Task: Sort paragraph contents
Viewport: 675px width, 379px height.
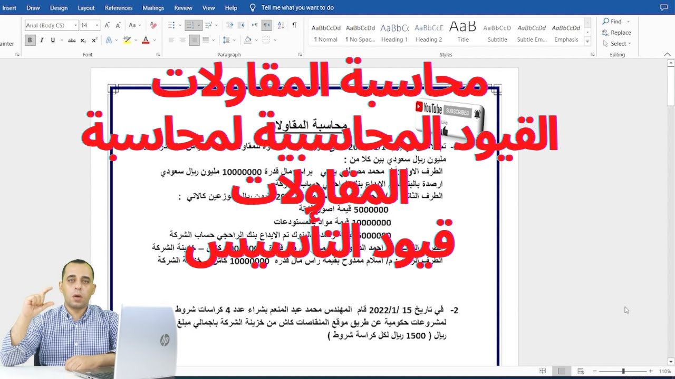Action: point(281,25)
